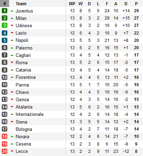Click the blue rank 4 badge beside Lazio
143x156 pixels.
point(5,33)
